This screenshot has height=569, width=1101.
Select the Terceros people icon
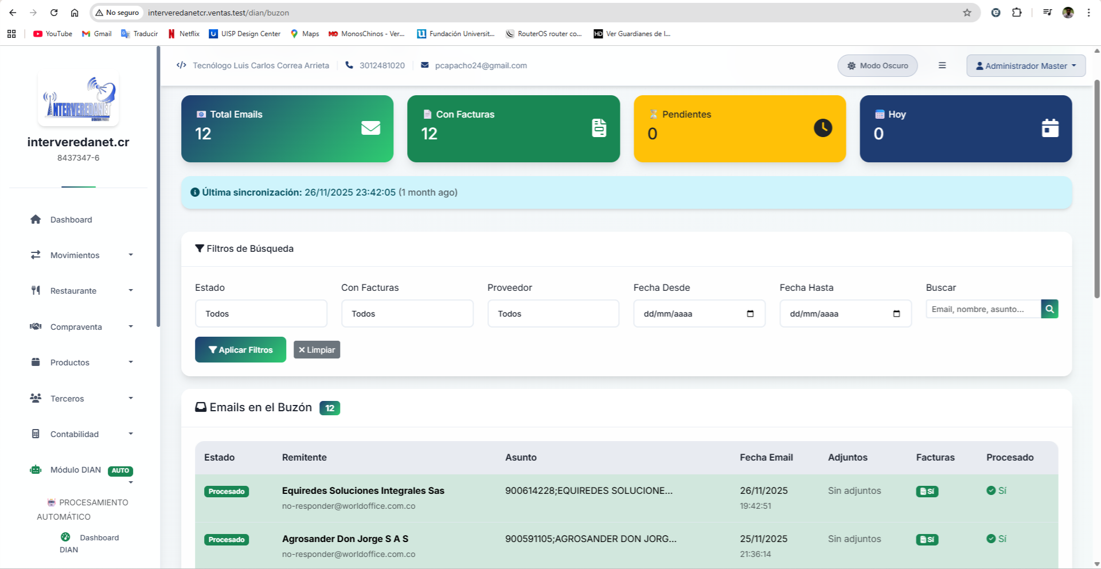click(x=36, y=398)
